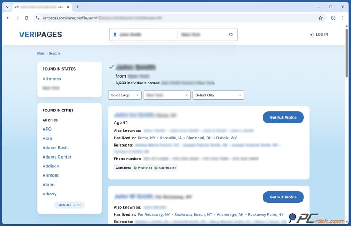Click the LOG IN link
Image resolution: width=351 pixels, height=226 pixels.
(319, 35)
